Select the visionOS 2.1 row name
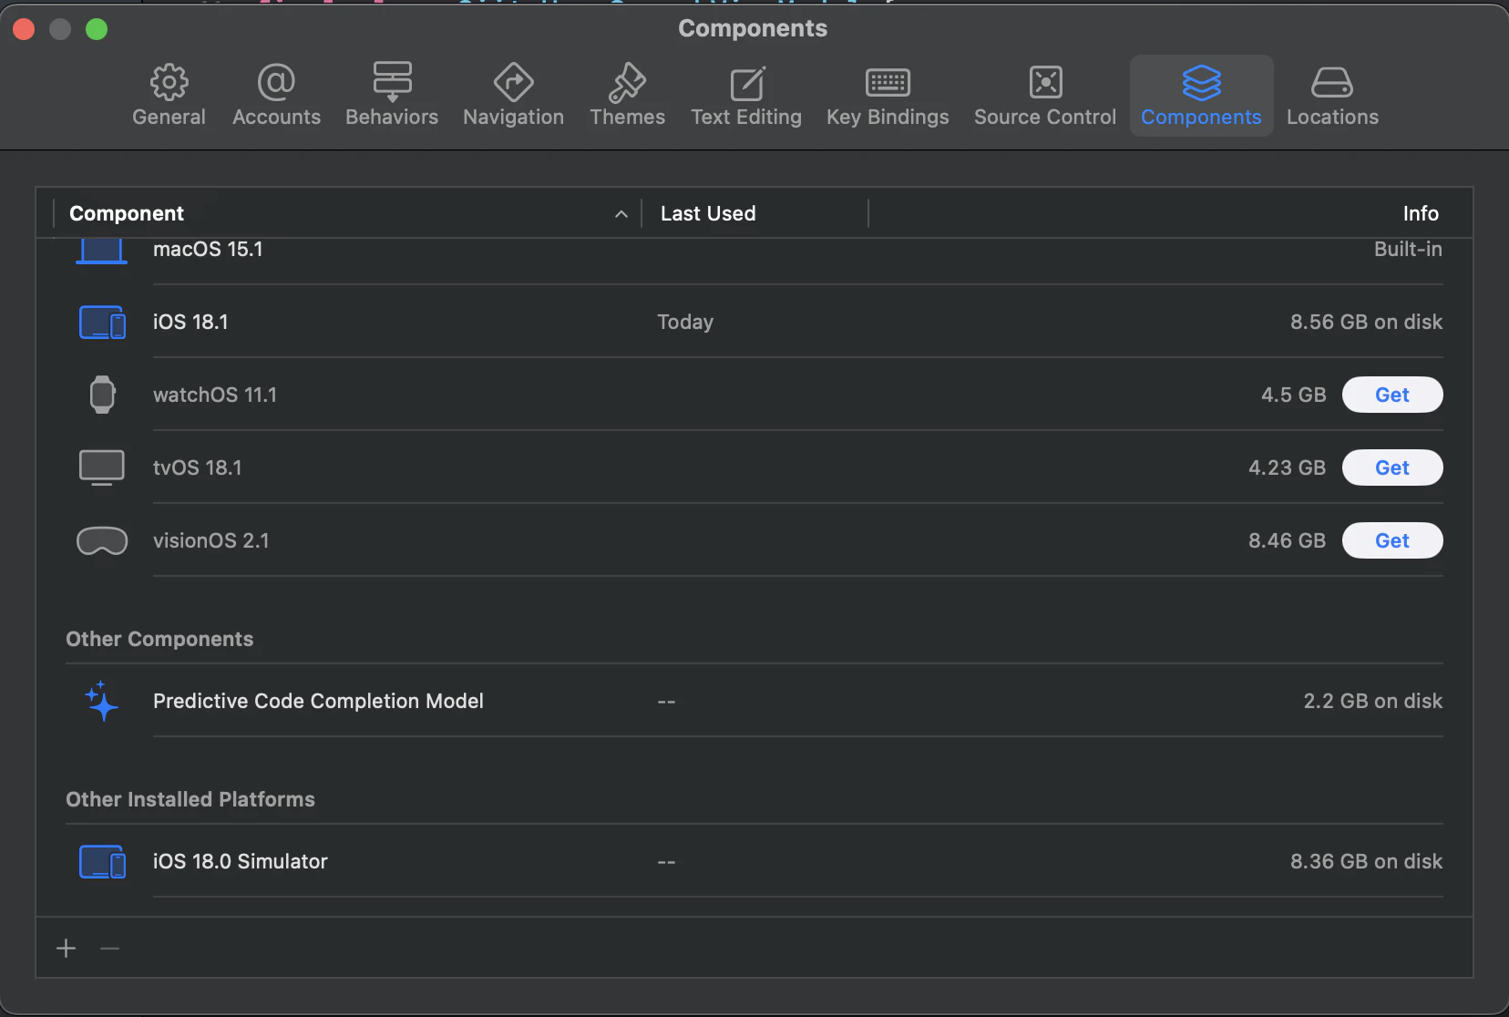This screenshot has height=1017, width=1509. click(211, 540)
